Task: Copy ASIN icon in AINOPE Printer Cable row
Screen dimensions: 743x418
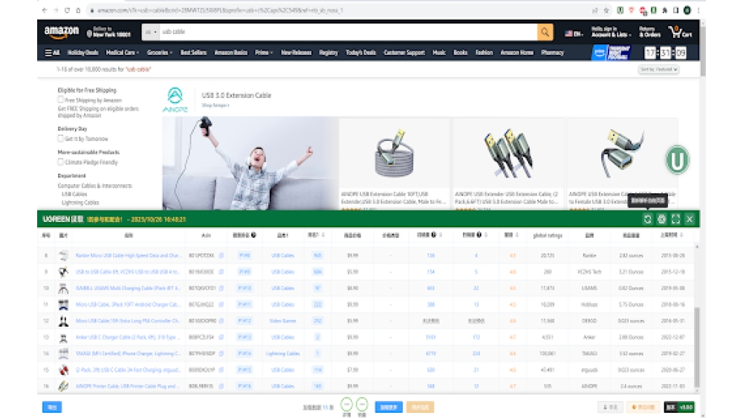Action: 221,386
